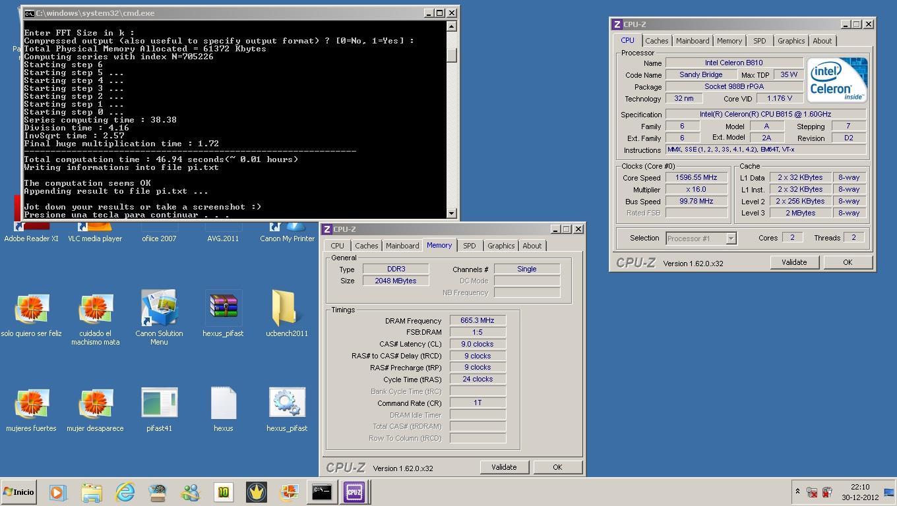Launch Internet Explorer from the taskbar
Image resolution: width=897 pixels, height=506 pixels.
coord(125,492)
